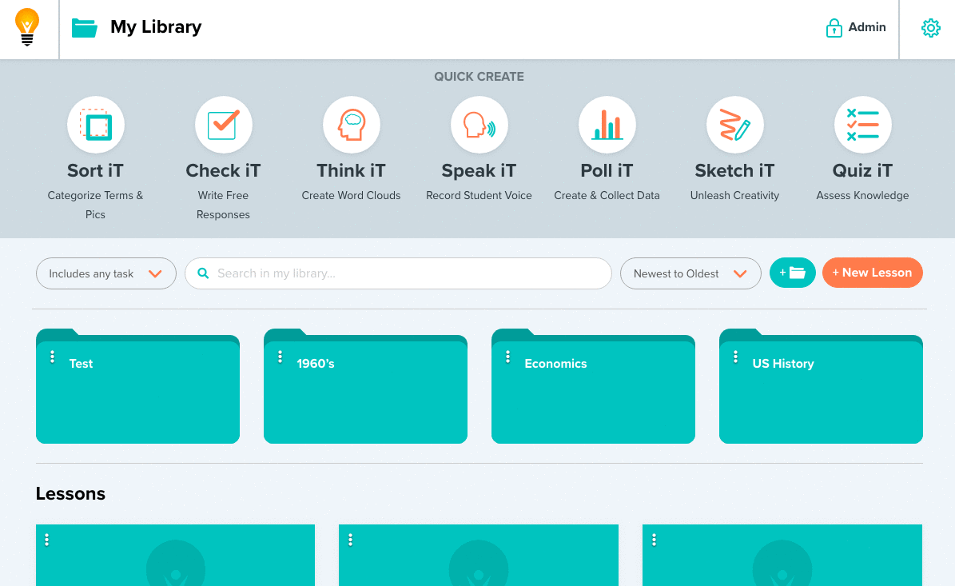
Task: Open options of third lesson card
Action: tap(655, 540)
